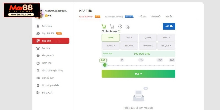The height and width of the screenshot is (110, 220).
Task: Select the 250,000 K amount option
Action: [x=166, y=46]
